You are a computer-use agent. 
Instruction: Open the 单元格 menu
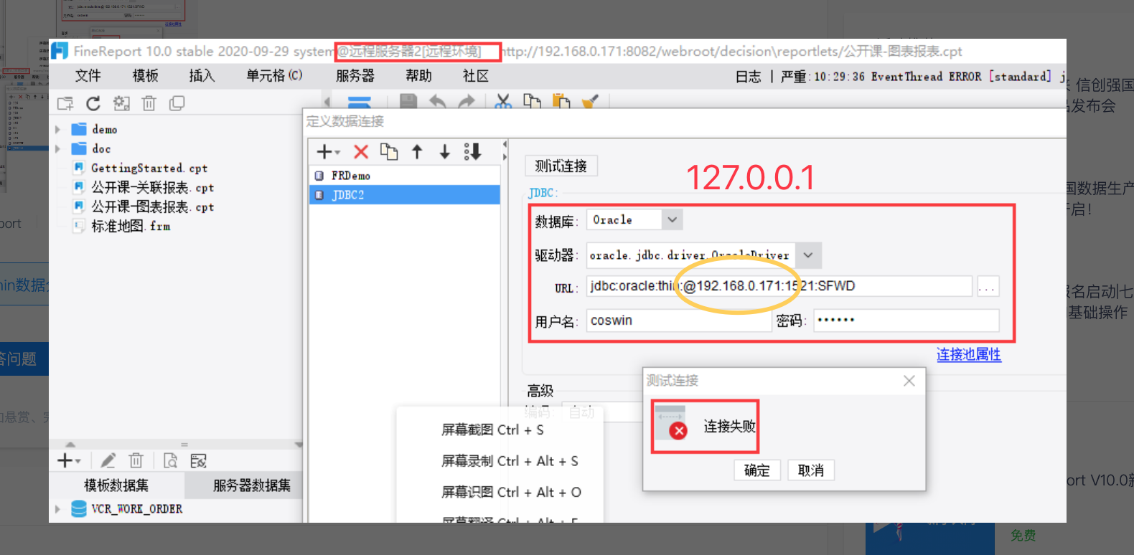click(274, 76)
